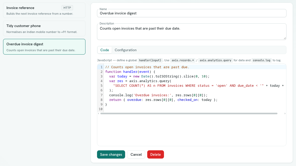Click the 'handler(input)' code chip in hint
This screenshot has height=166, width=296.
(x=150, y=60)
